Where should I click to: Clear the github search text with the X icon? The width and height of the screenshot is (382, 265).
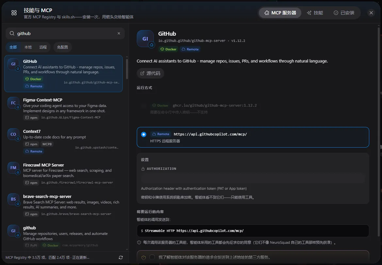(x=119, y=33)
